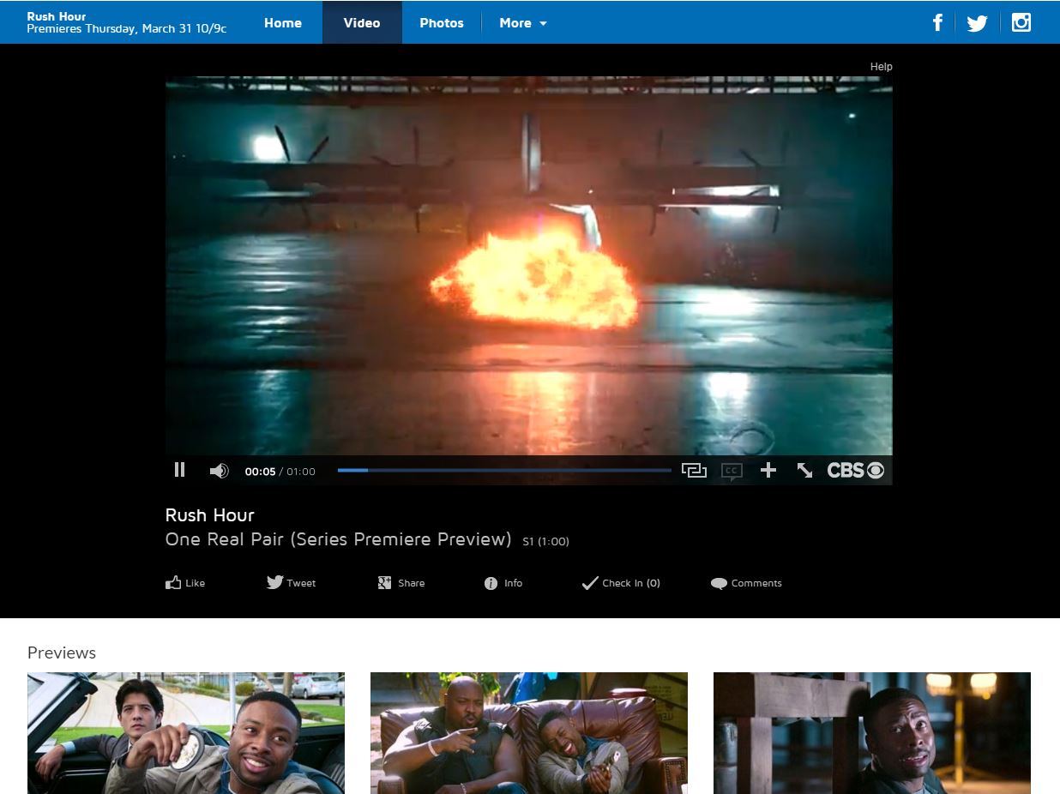Click the video progress bar
This screenshot has width=1060, height=794.
(504, 470)
